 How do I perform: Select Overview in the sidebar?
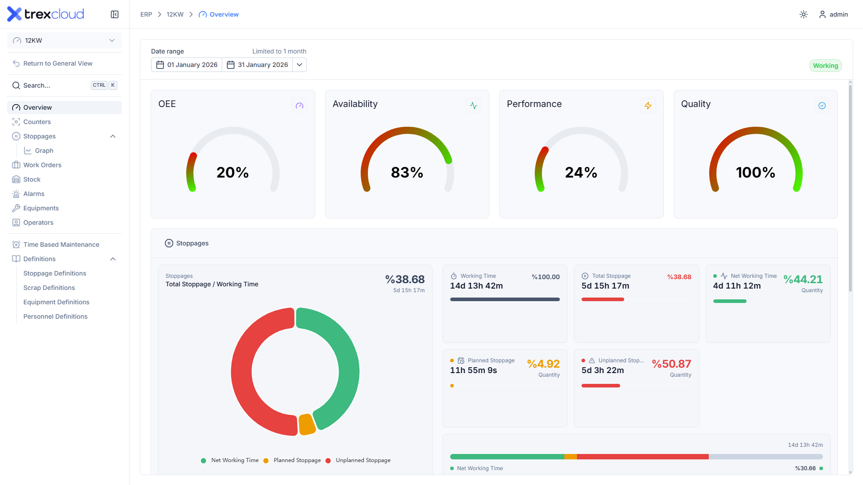tap(64, 107)
